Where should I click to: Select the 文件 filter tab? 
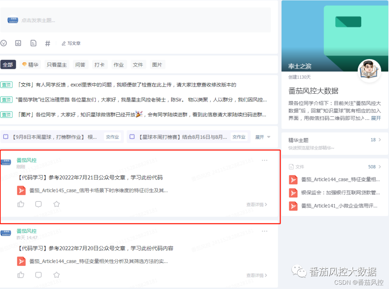click(x=138, y=65)
